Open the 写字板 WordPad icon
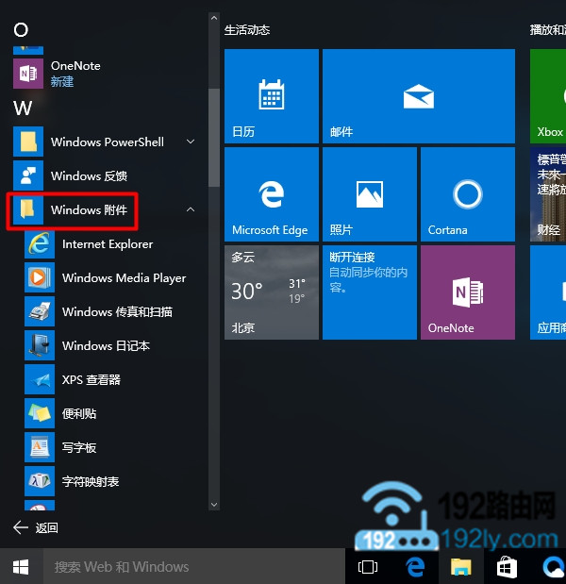 [x=40, y=447]
